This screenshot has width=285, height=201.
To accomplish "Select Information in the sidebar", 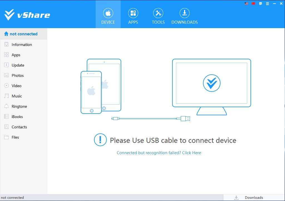I will (x=24, y=45).
